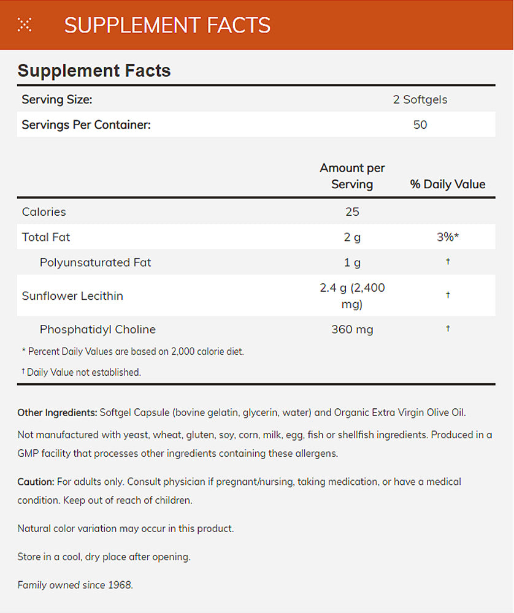Viewport: 514px width, 613px height.
Task: Click the dagger next to Phosphatidyl Choline
Action: point(448,329)
